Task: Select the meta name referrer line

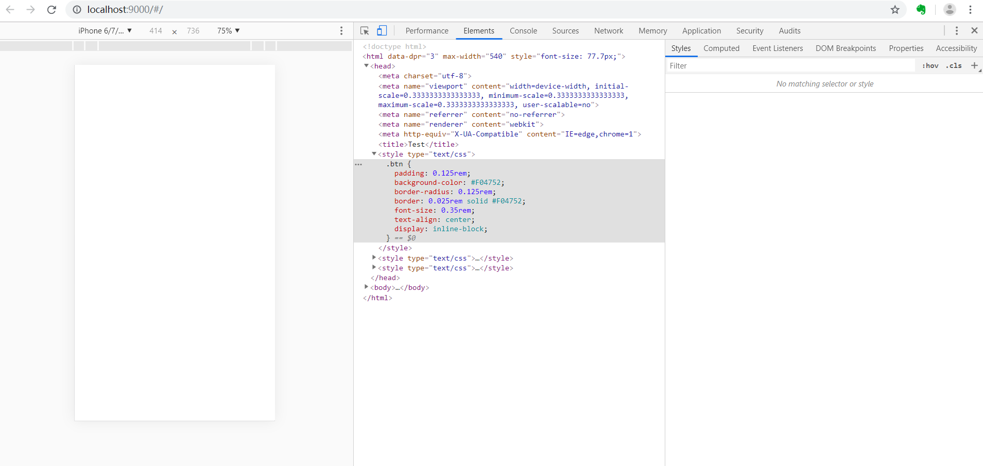Action: [x=472, y=114]
